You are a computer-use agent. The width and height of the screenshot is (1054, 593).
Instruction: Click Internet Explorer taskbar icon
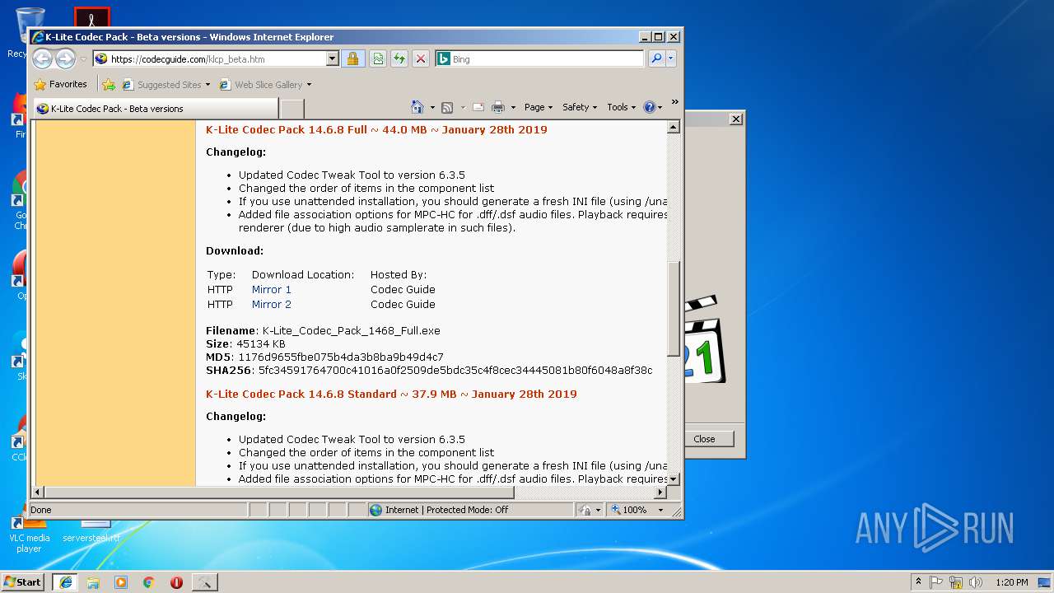point(65,581)
